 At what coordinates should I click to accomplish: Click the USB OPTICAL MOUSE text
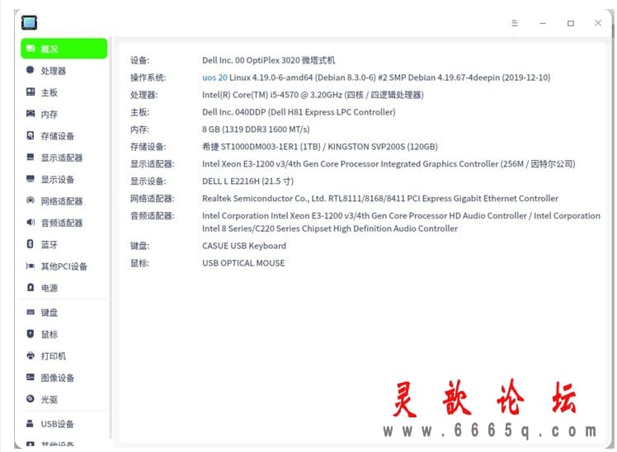pyautogui.click(x=243, y=263)
